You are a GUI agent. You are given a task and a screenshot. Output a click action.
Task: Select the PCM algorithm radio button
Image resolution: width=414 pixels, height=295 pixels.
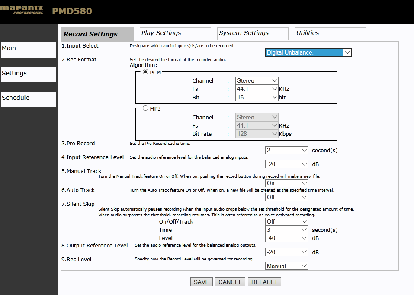(x=145, y=72)
